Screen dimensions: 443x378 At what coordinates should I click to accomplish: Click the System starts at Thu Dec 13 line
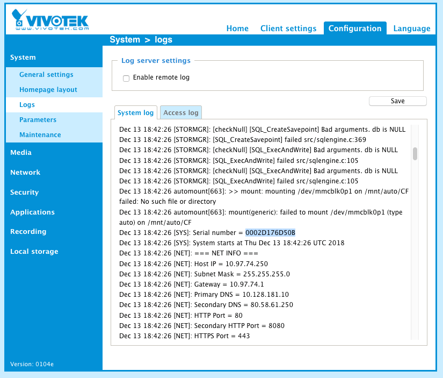tap(231, 243)
